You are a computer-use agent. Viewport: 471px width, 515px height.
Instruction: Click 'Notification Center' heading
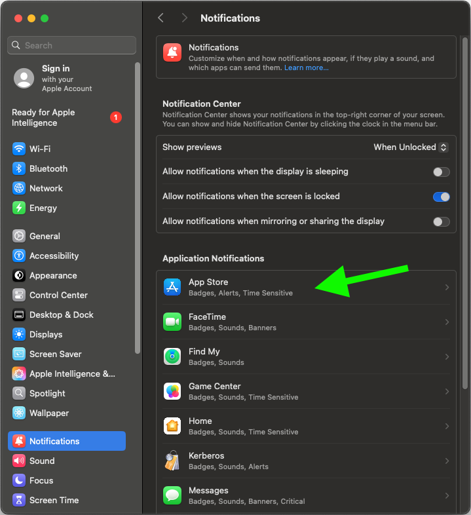pyautogui.click(x=202, y=104)
